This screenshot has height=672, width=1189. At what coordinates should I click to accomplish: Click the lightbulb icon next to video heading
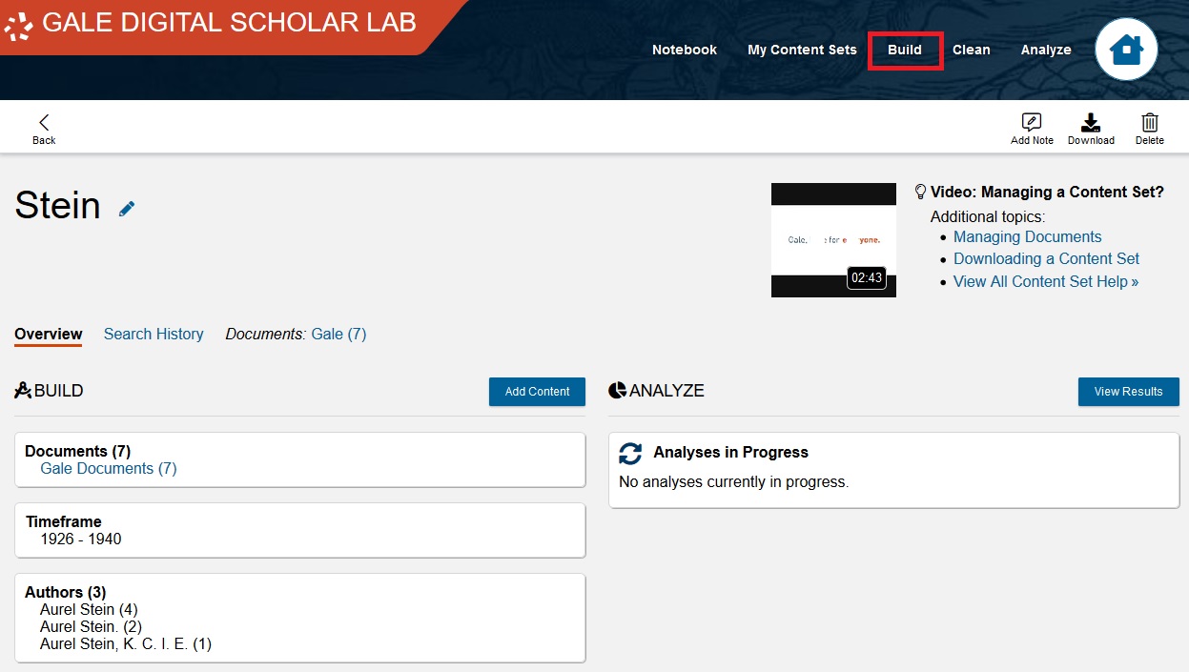[919, 191]
